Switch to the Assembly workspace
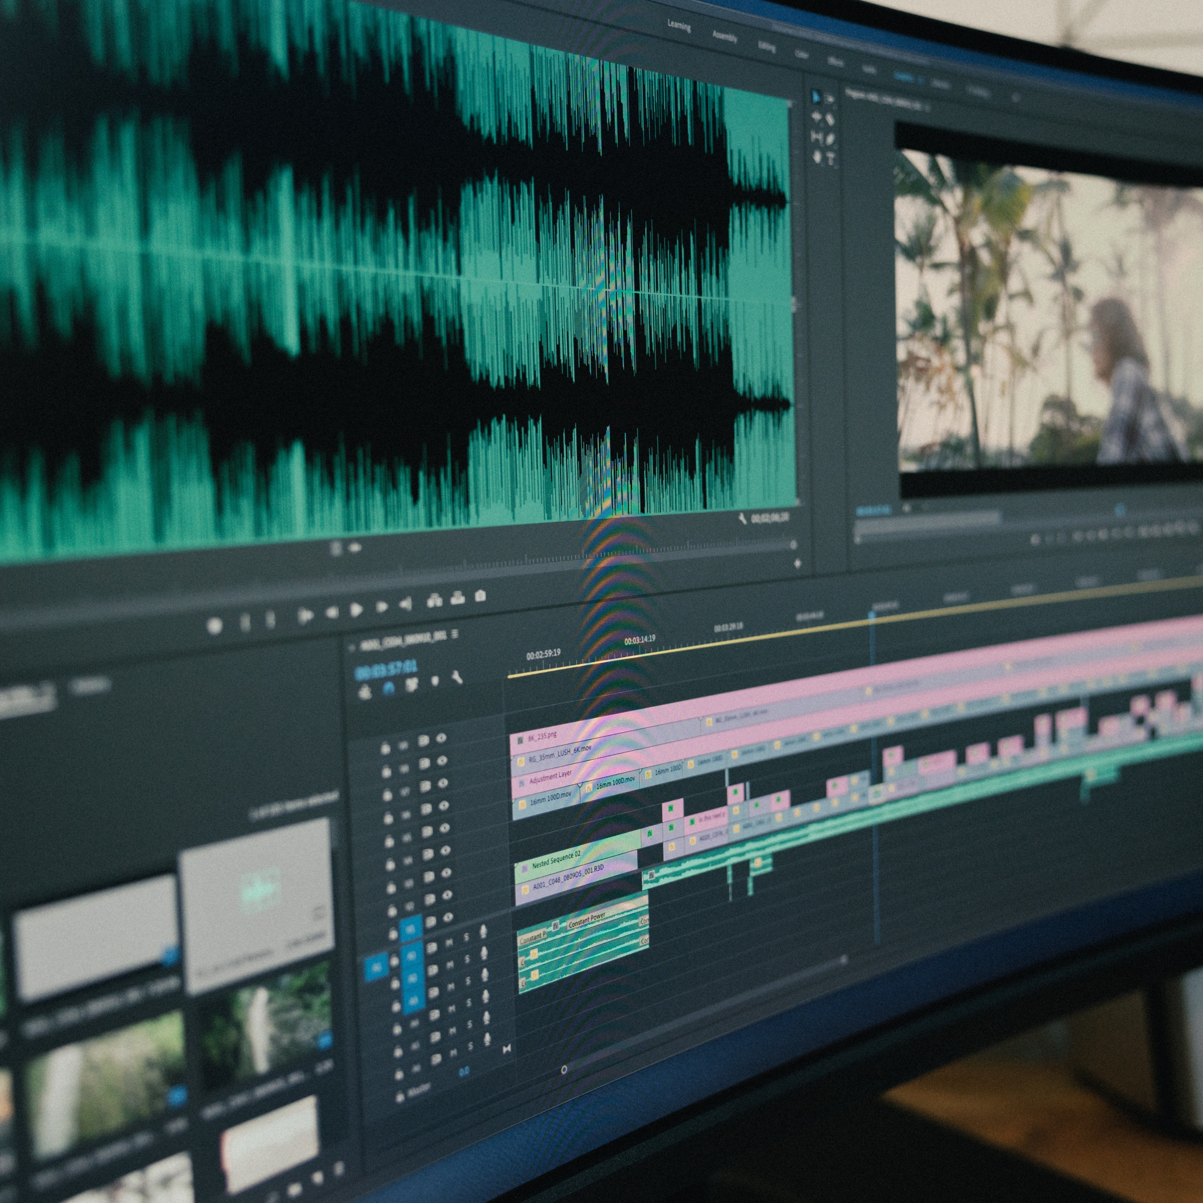The image size is (1203, 1203). pyautogui.click(x=725, y=37)
